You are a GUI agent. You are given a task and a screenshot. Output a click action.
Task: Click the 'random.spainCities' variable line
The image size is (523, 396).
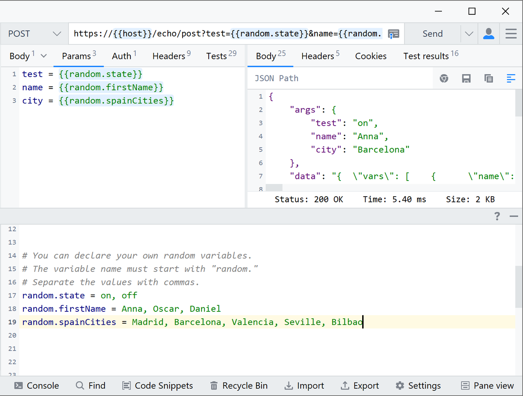click(193, 322)
